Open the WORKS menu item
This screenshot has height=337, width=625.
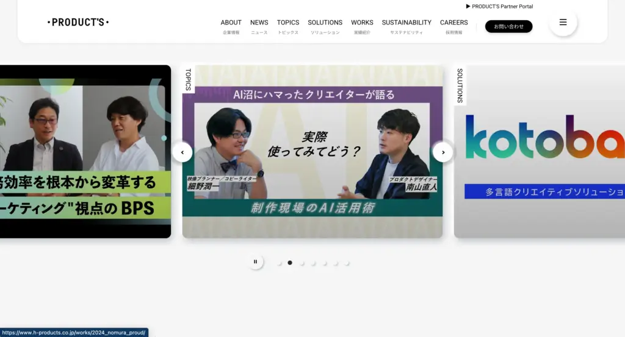pos(362,26)
